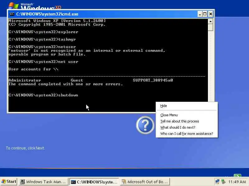Click the 'Administrator' account name
This screenshot has height=186, width=249.
click(x=25, y=80)
